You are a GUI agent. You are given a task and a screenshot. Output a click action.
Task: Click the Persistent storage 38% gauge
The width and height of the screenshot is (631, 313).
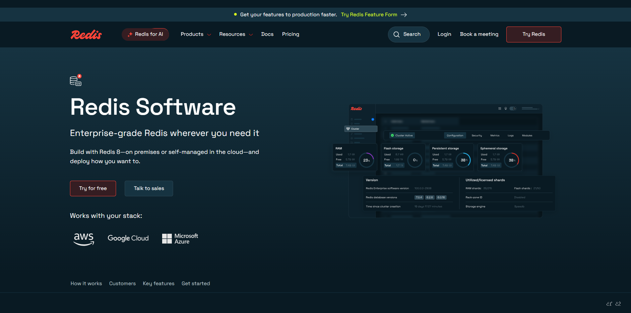463,160
